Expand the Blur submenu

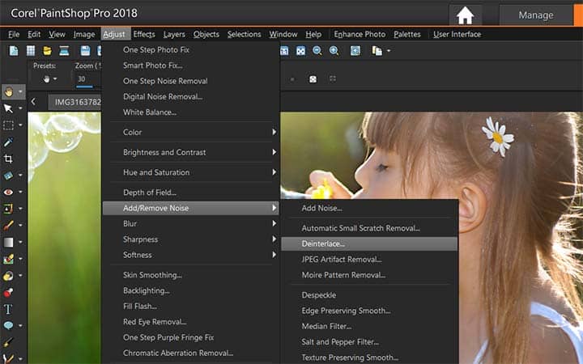click(x=274, y=223)
